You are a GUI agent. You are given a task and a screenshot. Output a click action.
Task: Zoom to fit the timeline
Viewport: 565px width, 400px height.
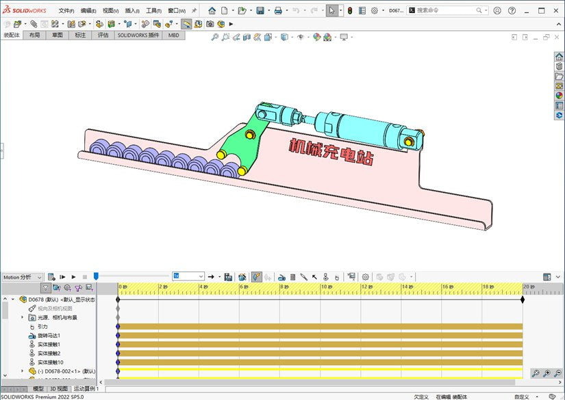click(536, 373)
